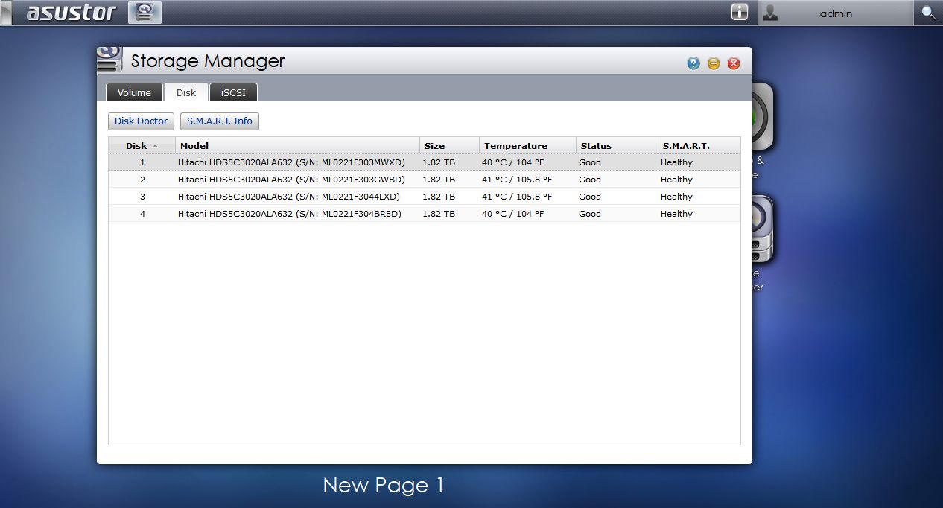This screenshot has height=508, width=943.
Task: Click partially hidden lower desktop app icon
Action: [x=763, y=229]
